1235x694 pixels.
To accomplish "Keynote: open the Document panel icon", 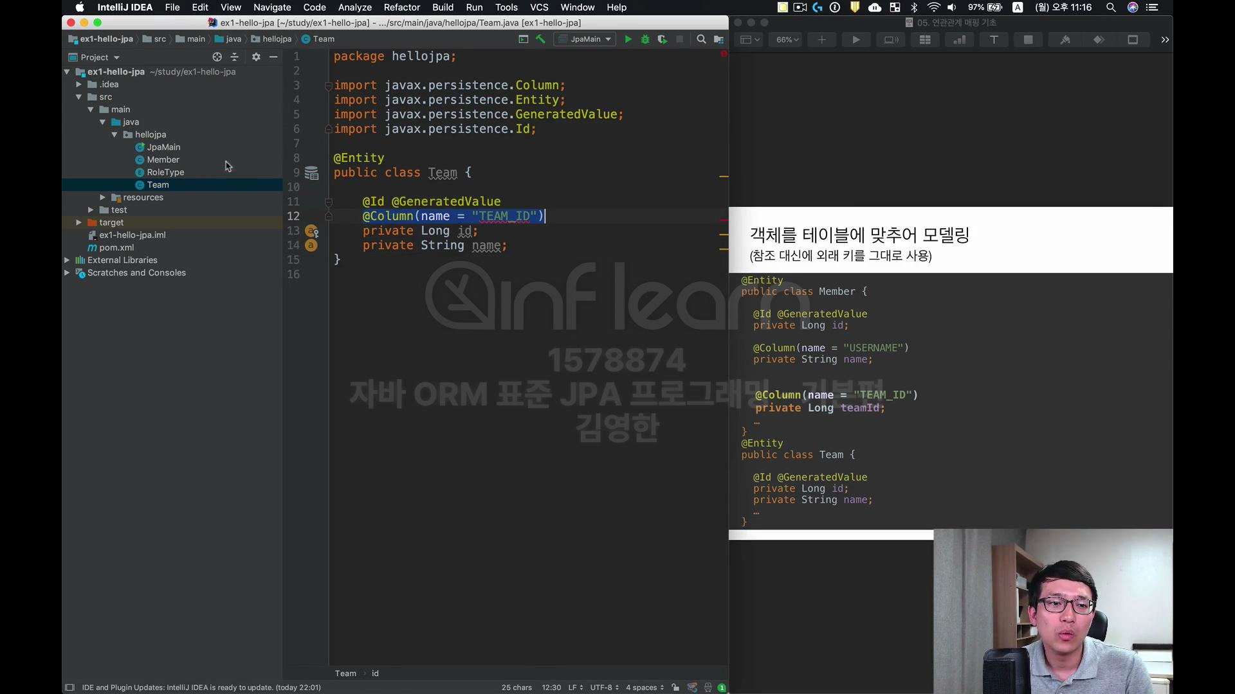I will coord(1133,40).
